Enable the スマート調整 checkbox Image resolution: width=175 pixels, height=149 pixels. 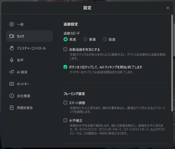click(65, 103)
